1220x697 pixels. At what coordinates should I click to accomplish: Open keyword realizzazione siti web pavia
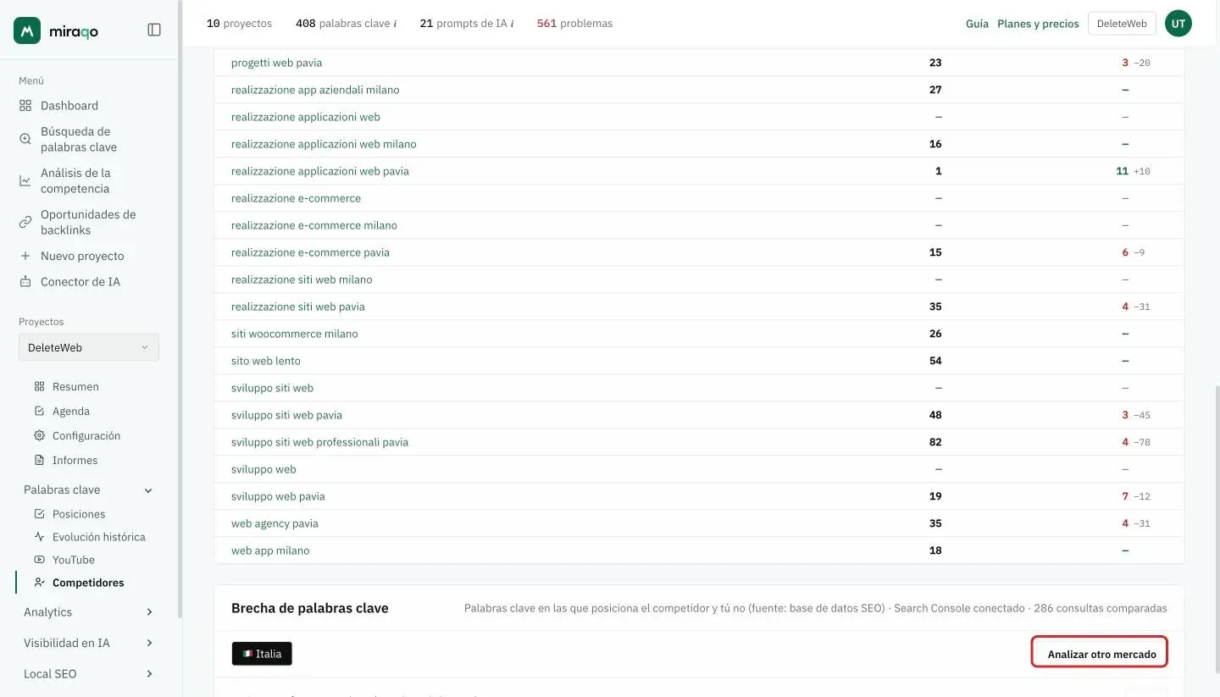click(298, 307)
